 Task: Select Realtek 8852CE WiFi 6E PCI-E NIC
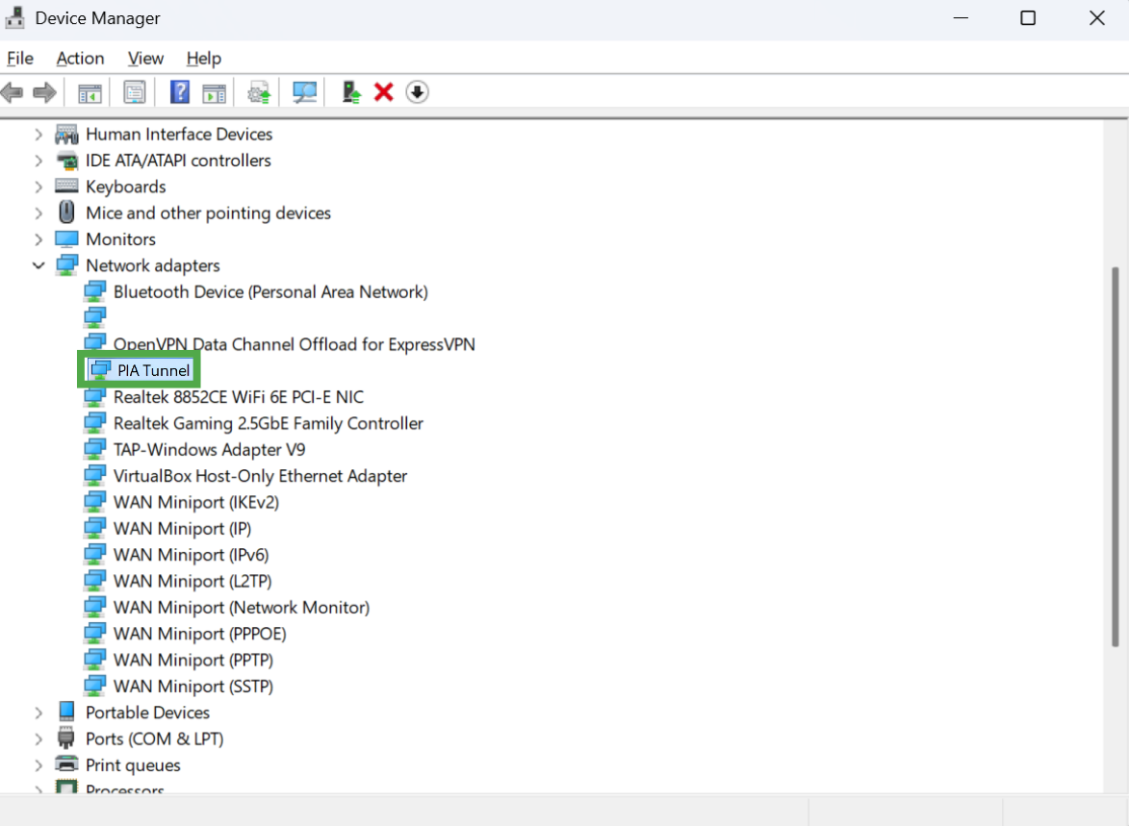pos(239,396)
